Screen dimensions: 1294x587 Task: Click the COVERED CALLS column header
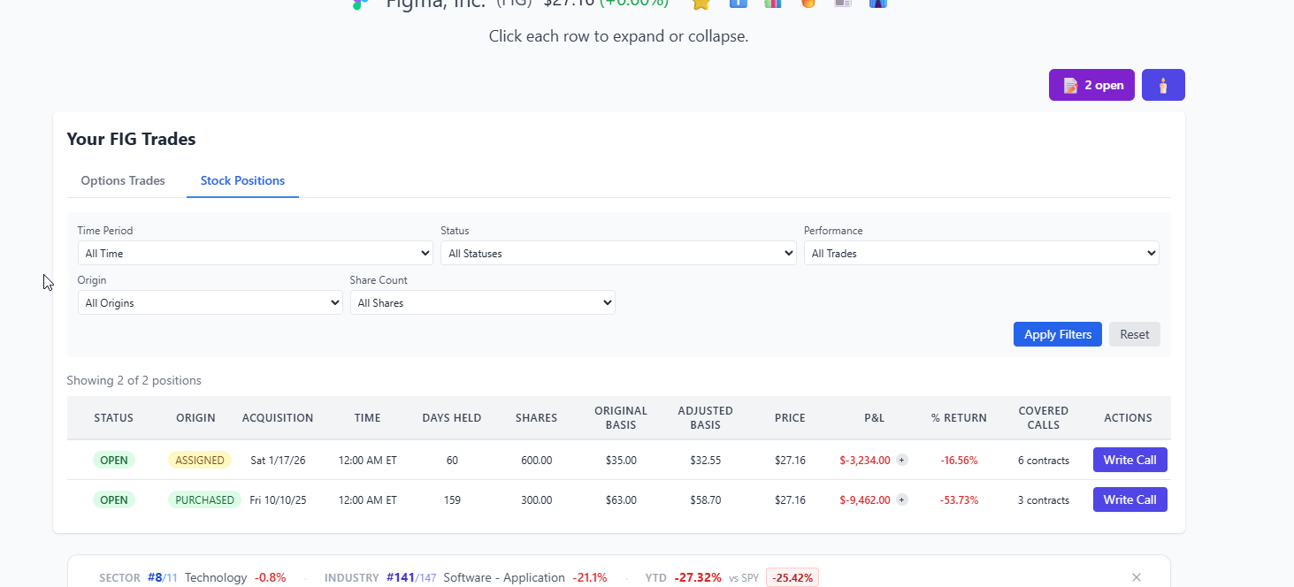click(x=1044, y=418)
